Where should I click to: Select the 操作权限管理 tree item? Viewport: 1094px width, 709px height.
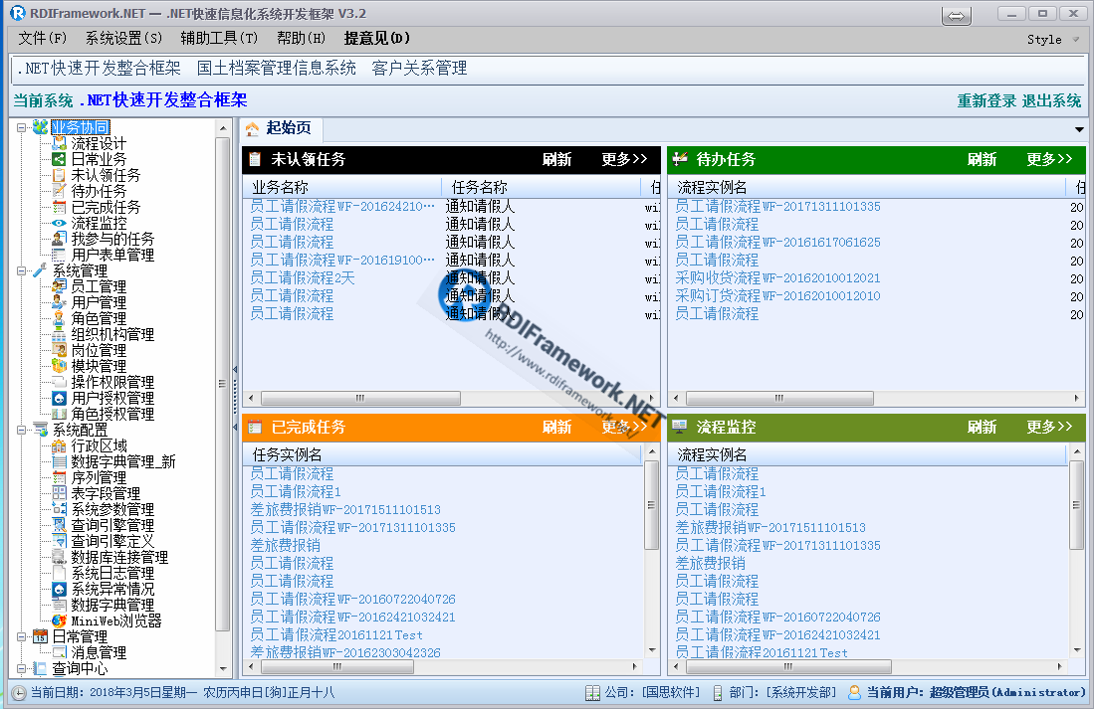[113, 382]
